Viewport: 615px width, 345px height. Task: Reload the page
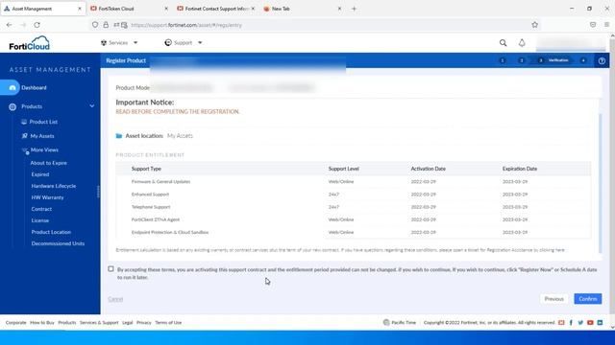click(37, 25)
